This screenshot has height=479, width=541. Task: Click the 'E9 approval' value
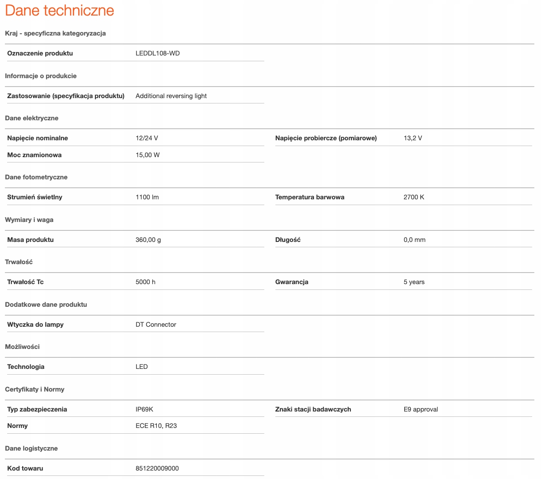pos(421,409)
